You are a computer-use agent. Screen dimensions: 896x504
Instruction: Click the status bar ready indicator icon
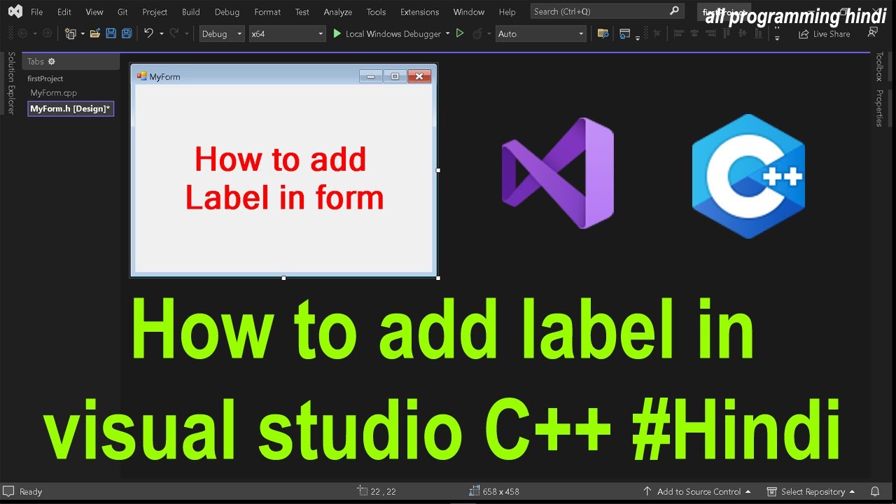point(8,491)
